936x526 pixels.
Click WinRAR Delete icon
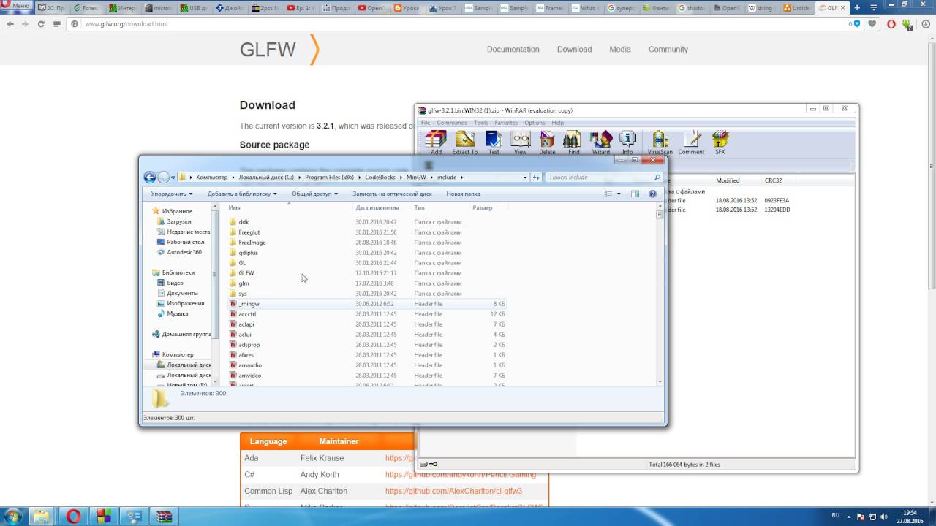click(x=547, y=141)
